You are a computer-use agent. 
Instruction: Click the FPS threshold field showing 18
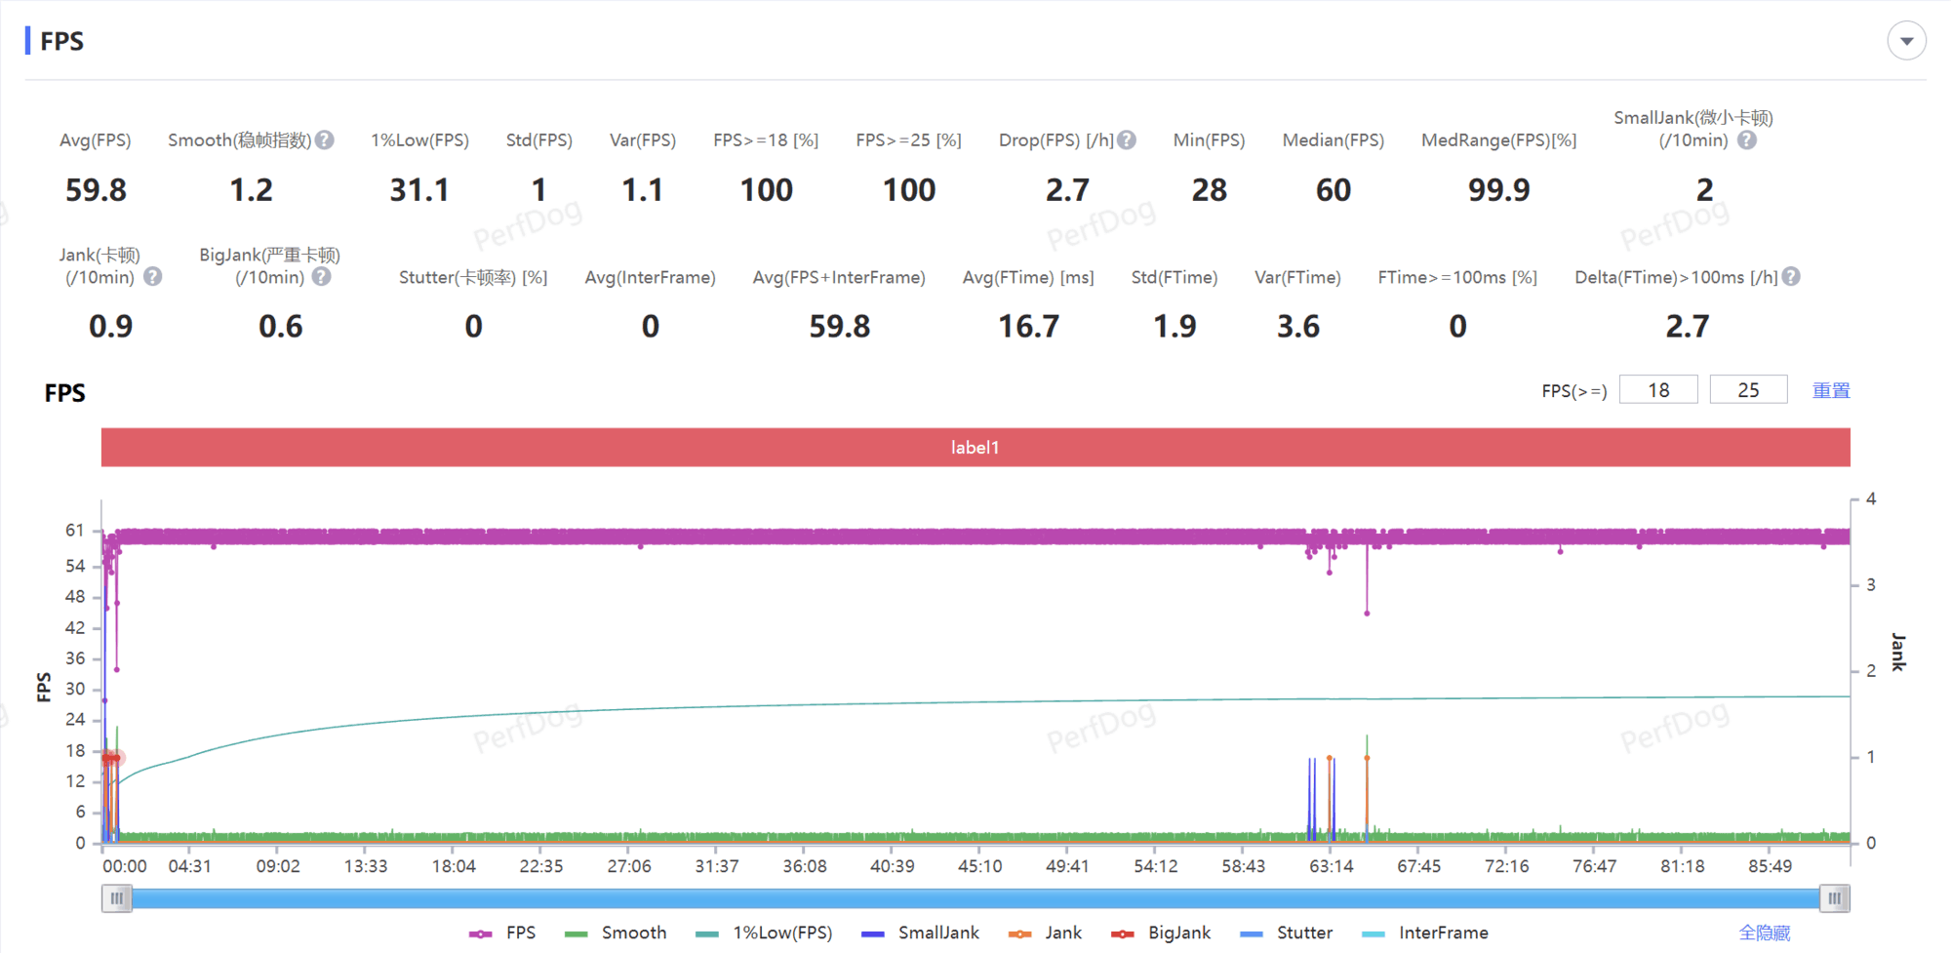pyautogui.click(x=1658, y=390)
